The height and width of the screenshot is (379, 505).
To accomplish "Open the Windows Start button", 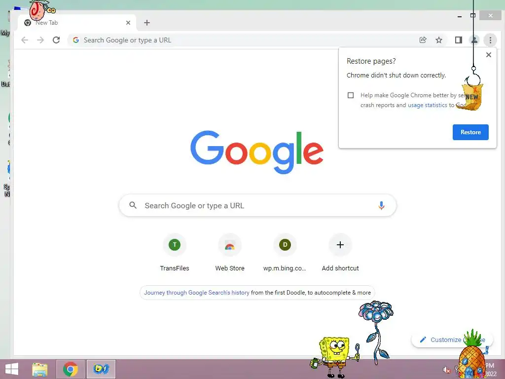I will [12, 369].
